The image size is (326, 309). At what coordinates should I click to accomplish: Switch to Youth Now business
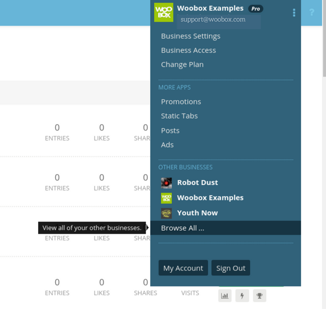(197, 213)
